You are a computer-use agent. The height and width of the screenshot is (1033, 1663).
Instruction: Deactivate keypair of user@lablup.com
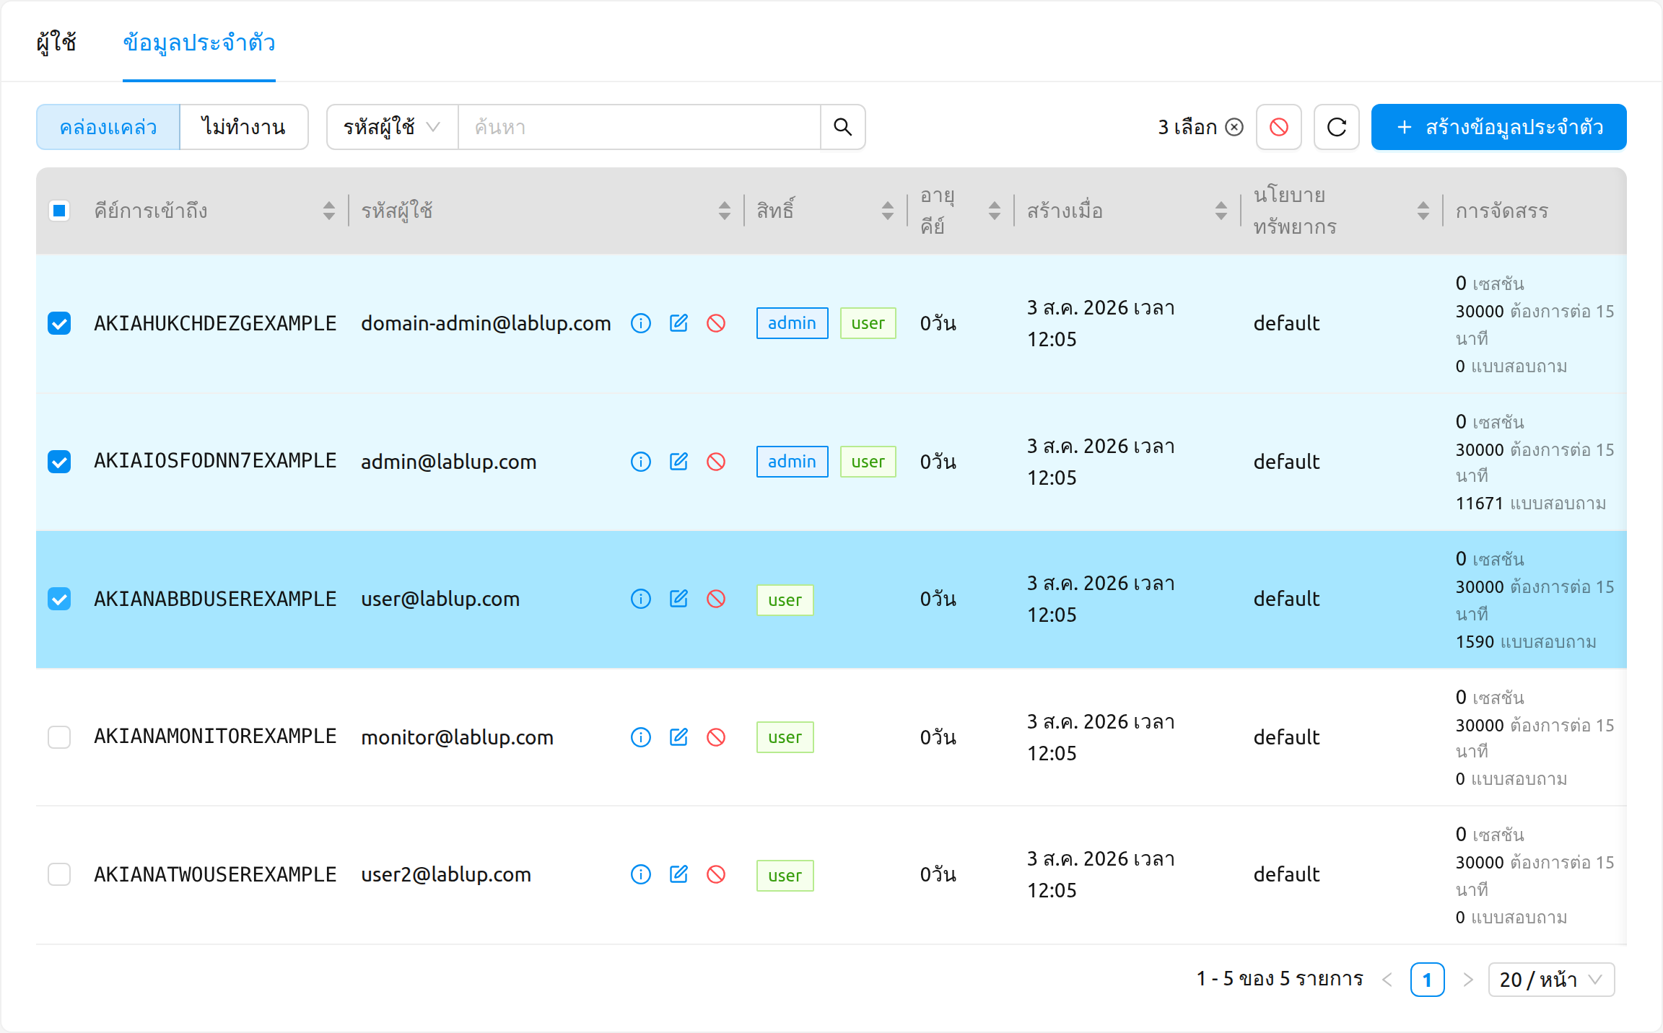(x=716, y=599)
